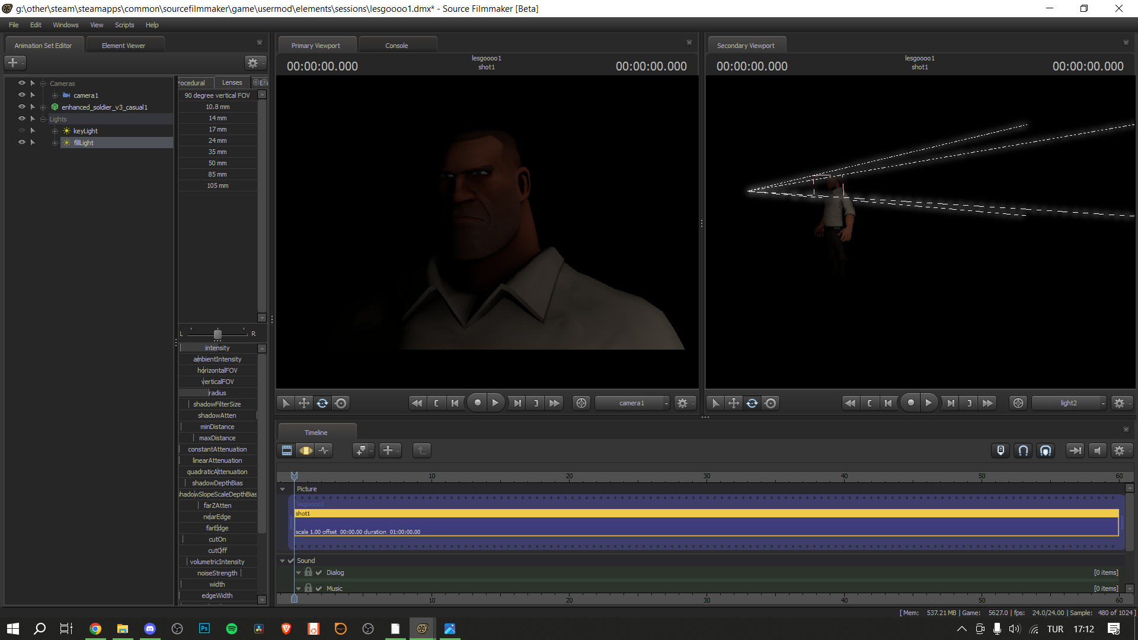1138x640 pixels.
Task: Expand the enhanced_soldier_v3_casual1 node
Action: coord(43,107)
